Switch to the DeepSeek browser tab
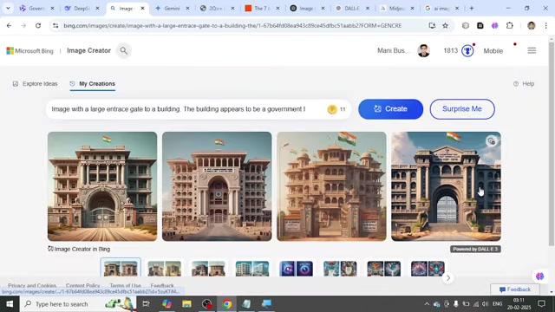This screenshot has height=312, width=555. pyautogui.click(x=83, y=8)
